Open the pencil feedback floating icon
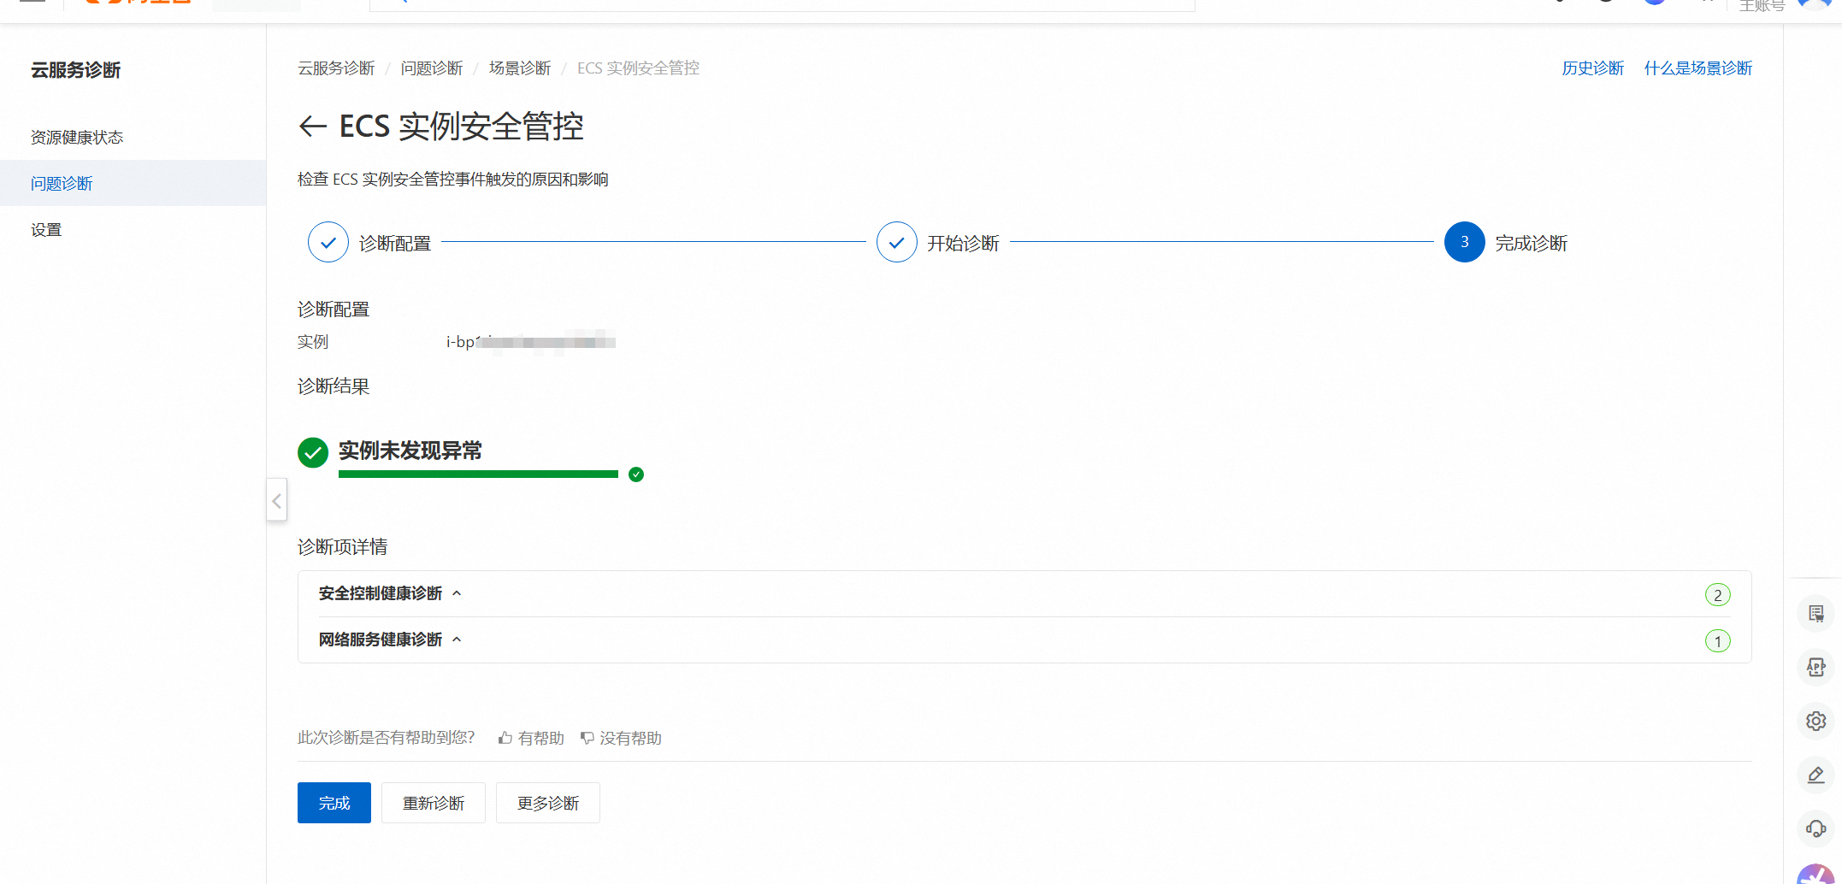Image resolution: width=1842 pixels, height=884 pixels. [x=1816, y=775]
